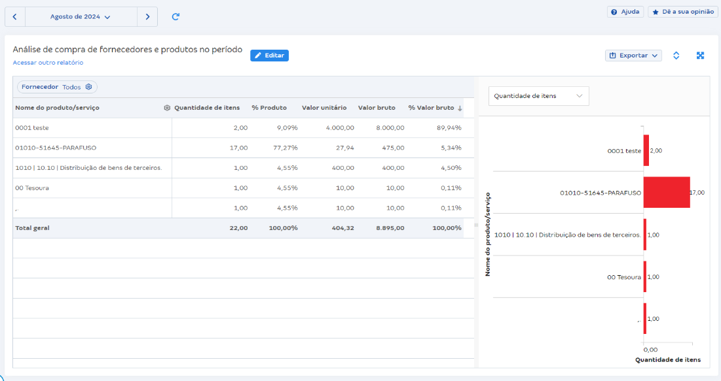The width and height of the screenshot is (721, 381).
Task: Click the gear icon in the table header
Action: 167,108
